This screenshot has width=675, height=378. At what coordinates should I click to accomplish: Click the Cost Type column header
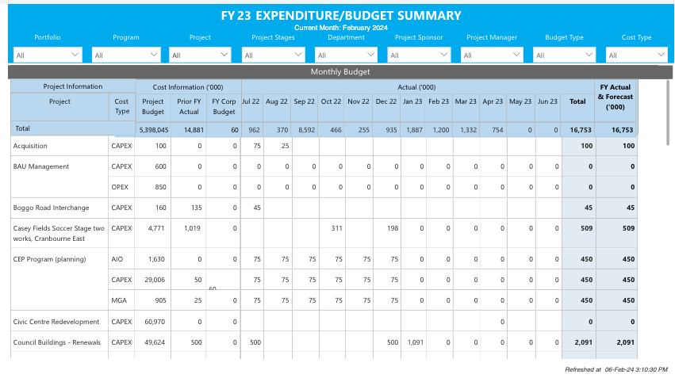(121, 106)
